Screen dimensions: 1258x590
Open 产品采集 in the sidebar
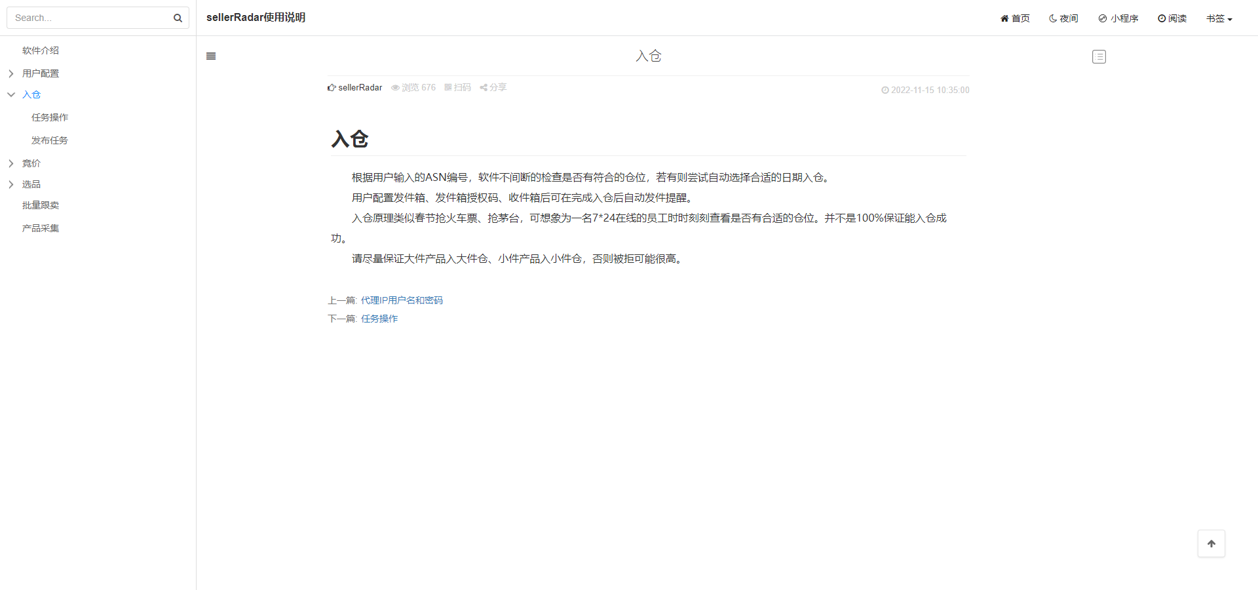pos(41,228)
